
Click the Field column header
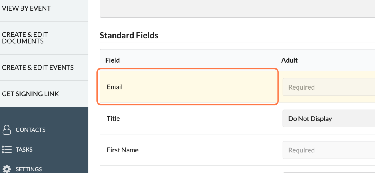(112, 60)
